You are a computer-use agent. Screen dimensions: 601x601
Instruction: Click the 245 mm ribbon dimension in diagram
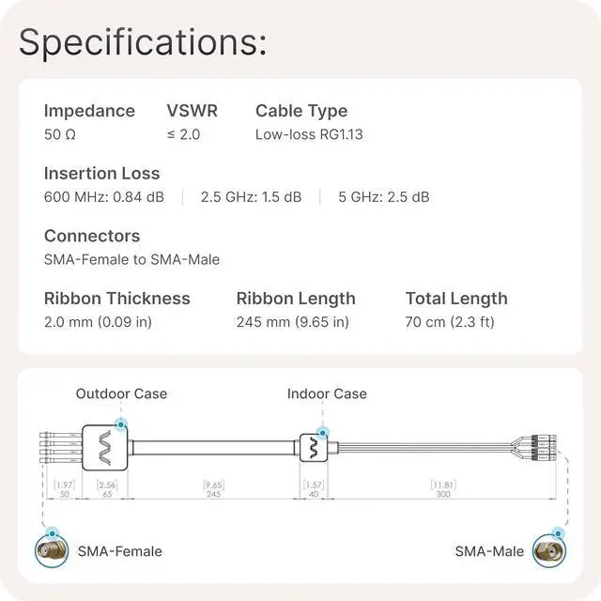click(x=214, y=494)
